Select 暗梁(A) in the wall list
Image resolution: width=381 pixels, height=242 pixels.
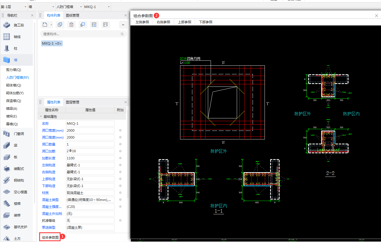tap(12, 109)
